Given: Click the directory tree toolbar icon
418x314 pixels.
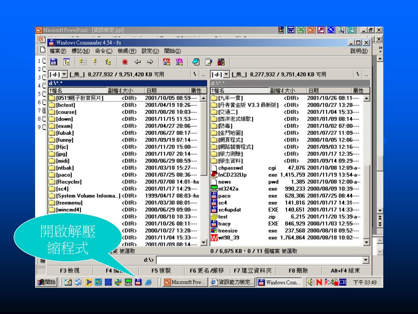Looking at the screenshot, I should [67, 62].
